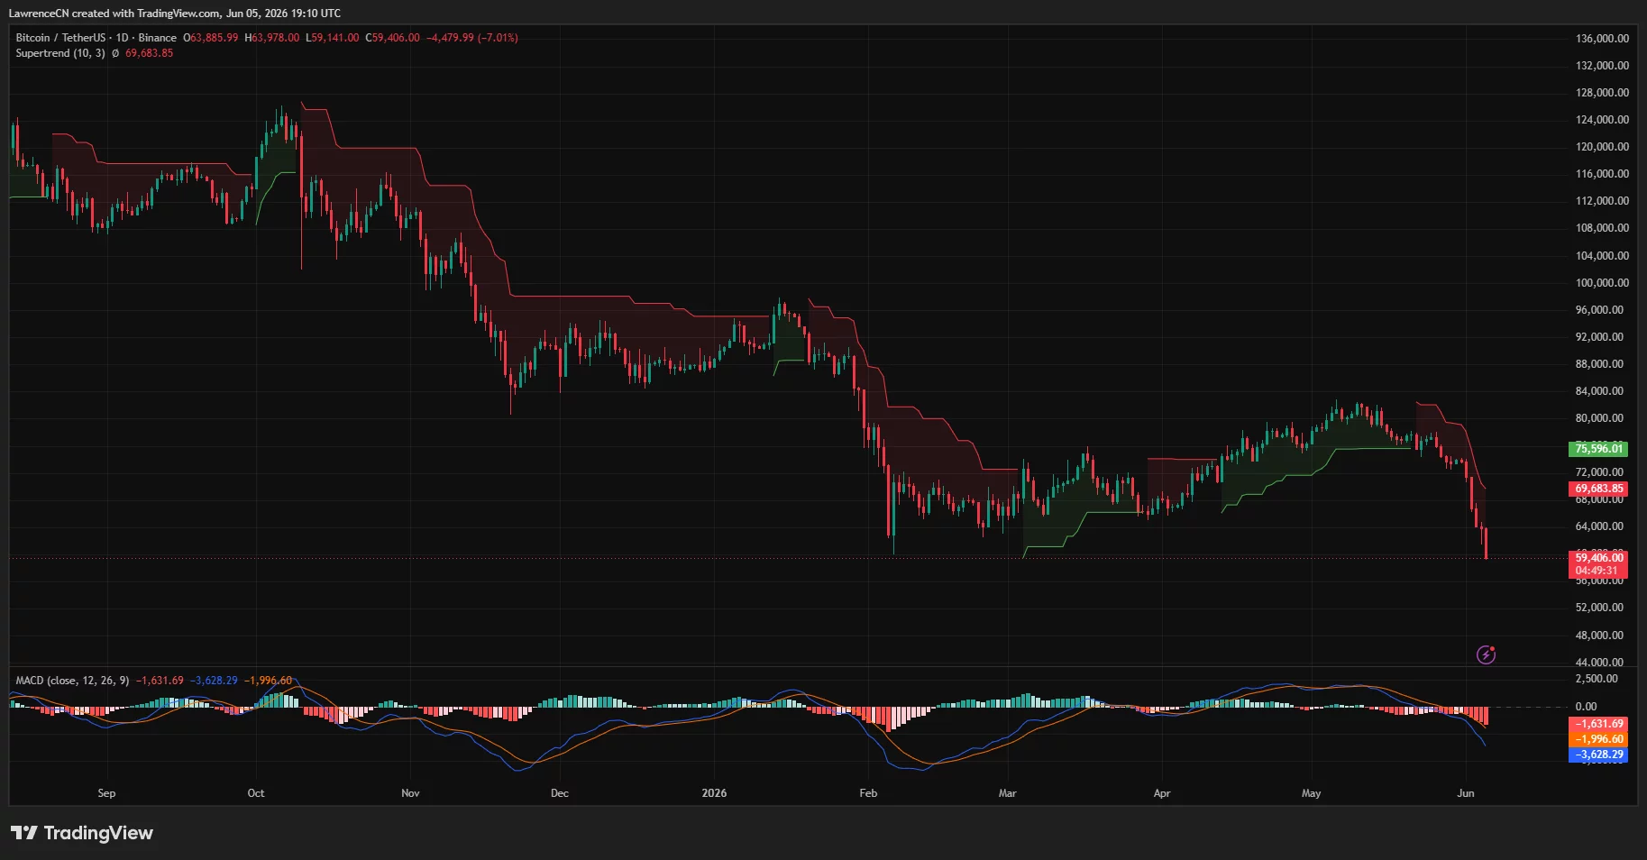Click the 132,000.00 price scale label
This screenshot has height=860, width=1647.
click(x=1602, y=66)
